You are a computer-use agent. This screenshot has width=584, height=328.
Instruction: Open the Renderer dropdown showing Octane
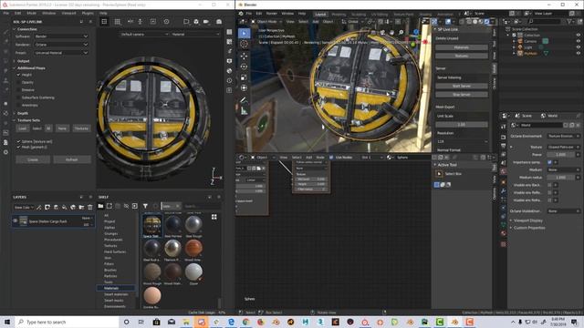(x=61, y=45)
